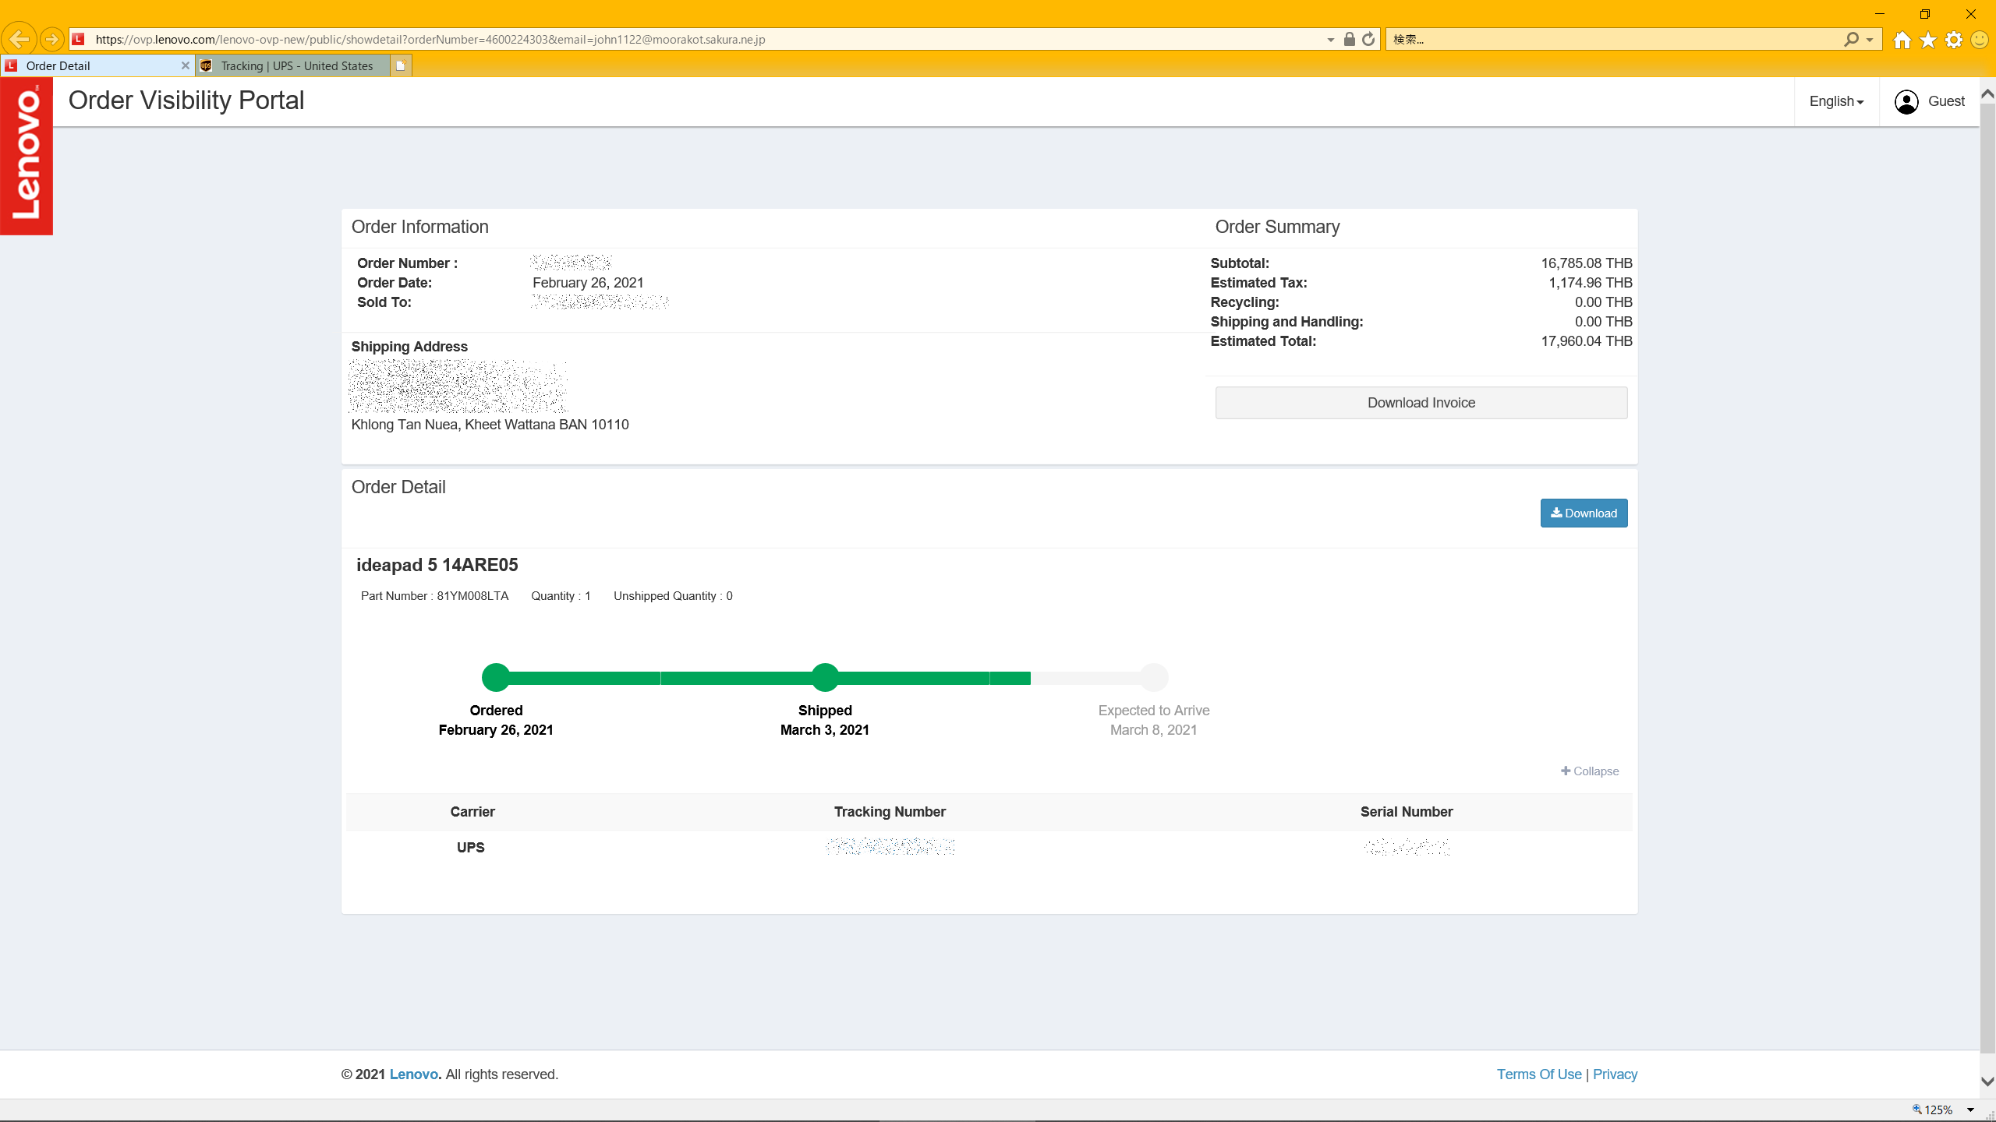Switch to Tracking UPS United States tab

(x=293, y=65)
